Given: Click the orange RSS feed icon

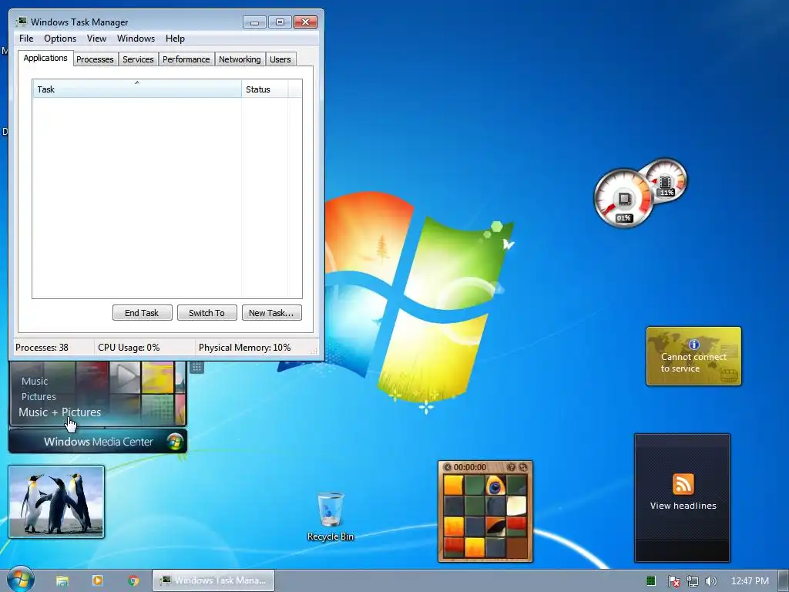Looking at the screenshot, I should [683, 484].
